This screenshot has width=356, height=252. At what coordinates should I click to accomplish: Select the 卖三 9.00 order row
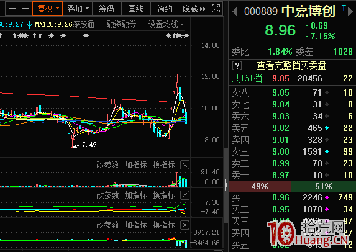click(x=292, y=151)
